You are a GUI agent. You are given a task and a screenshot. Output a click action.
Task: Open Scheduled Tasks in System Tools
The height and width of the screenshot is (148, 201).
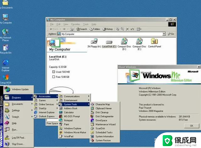105,132
